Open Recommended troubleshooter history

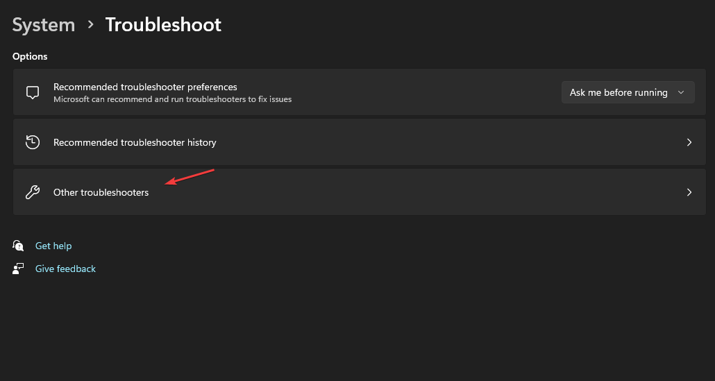[x=360, y=142]
